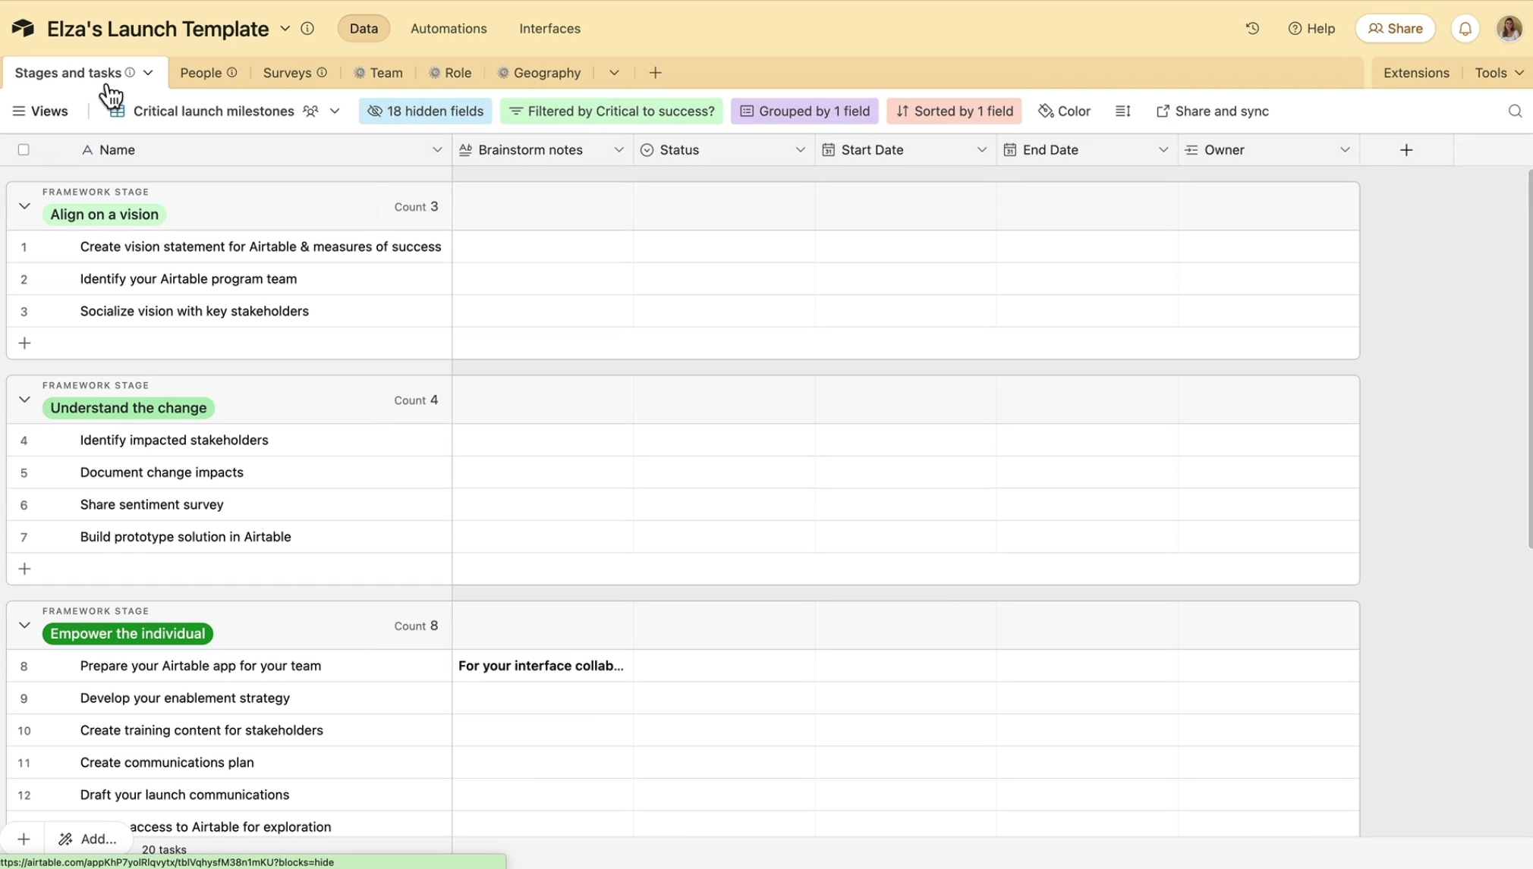Click the Empower the individual tag
Image resolution: width=1533 pixels, height=869 pixels.
127,634
